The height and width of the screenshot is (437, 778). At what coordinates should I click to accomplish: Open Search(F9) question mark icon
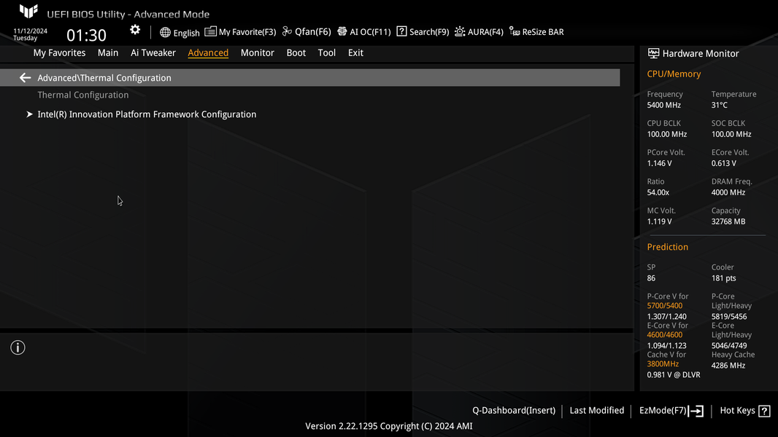[x=401, y=31]
